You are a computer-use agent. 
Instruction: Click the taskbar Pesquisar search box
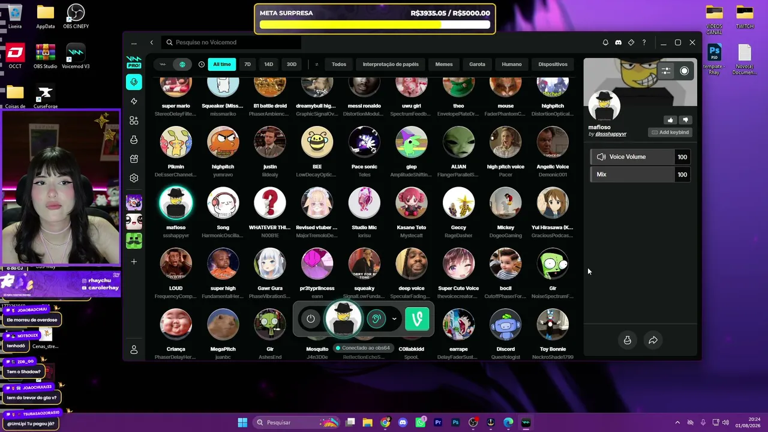(297, 422)
